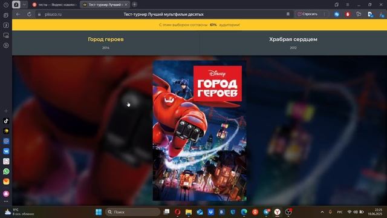
Task: Open the weather widget in the taskbar
Action: (19, 212)
